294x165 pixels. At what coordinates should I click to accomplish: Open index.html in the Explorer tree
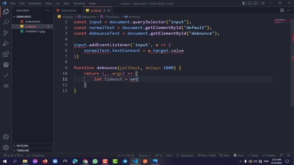tap(33, 22)
